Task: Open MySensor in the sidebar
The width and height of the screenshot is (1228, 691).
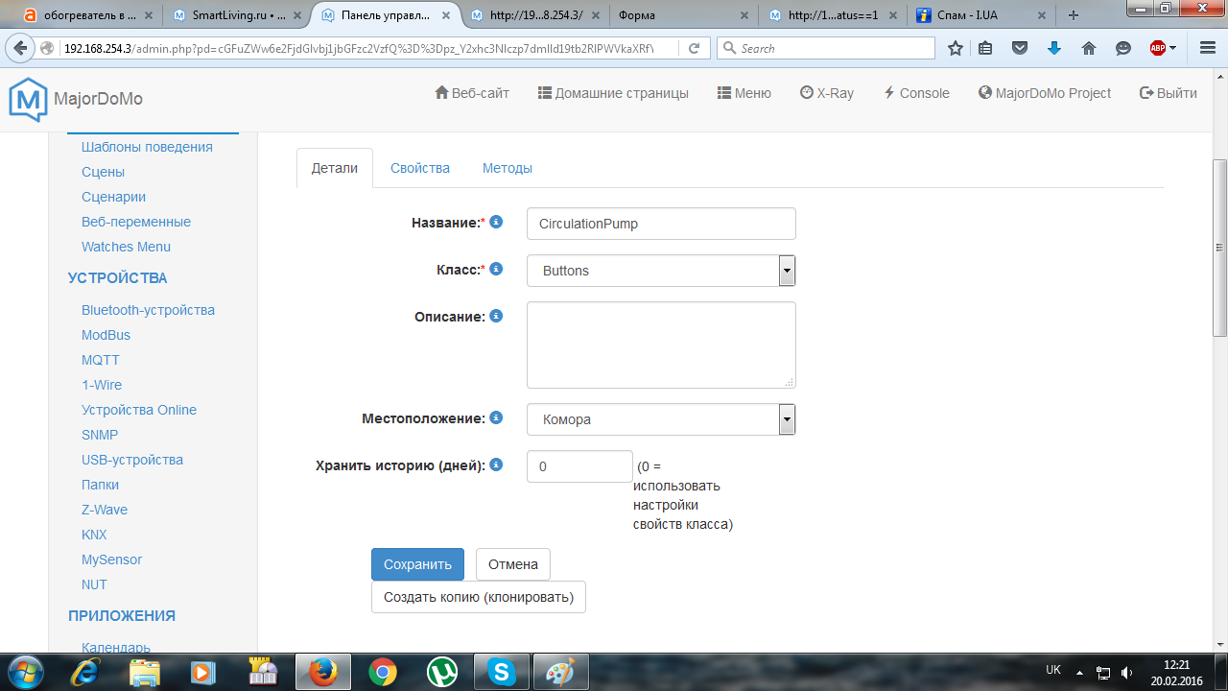Action: (x=111, y=560)
